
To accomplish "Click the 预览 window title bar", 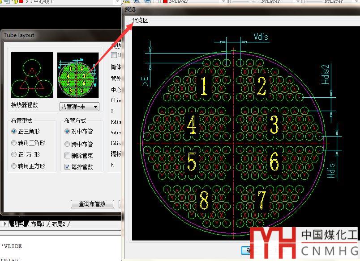I will 240,9.
